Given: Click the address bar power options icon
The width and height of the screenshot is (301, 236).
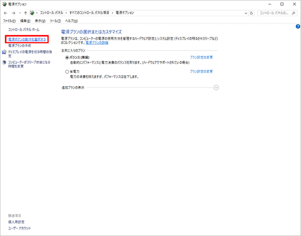Looking at the screenshot, I should click(32, 13).
